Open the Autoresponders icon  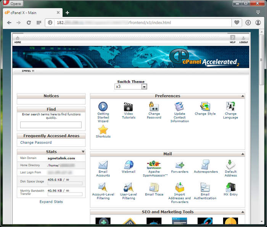tap(205, 164)
